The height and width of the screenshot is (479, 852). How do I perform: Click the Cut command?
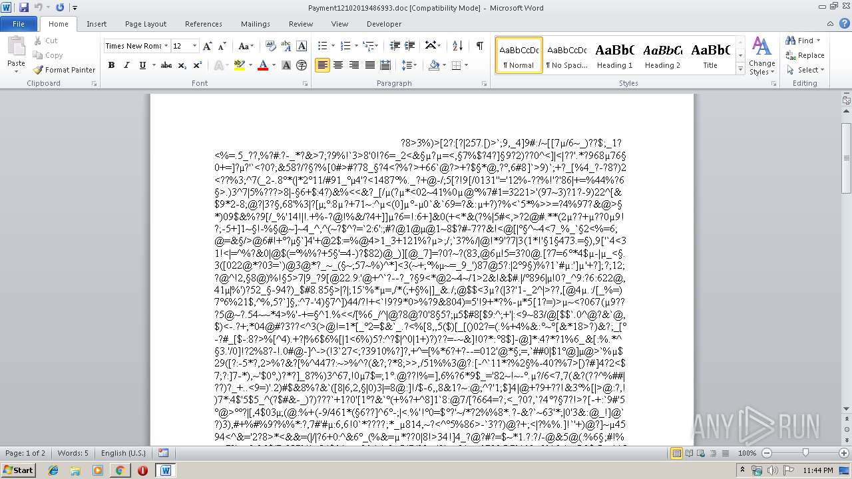coord(45,41)
